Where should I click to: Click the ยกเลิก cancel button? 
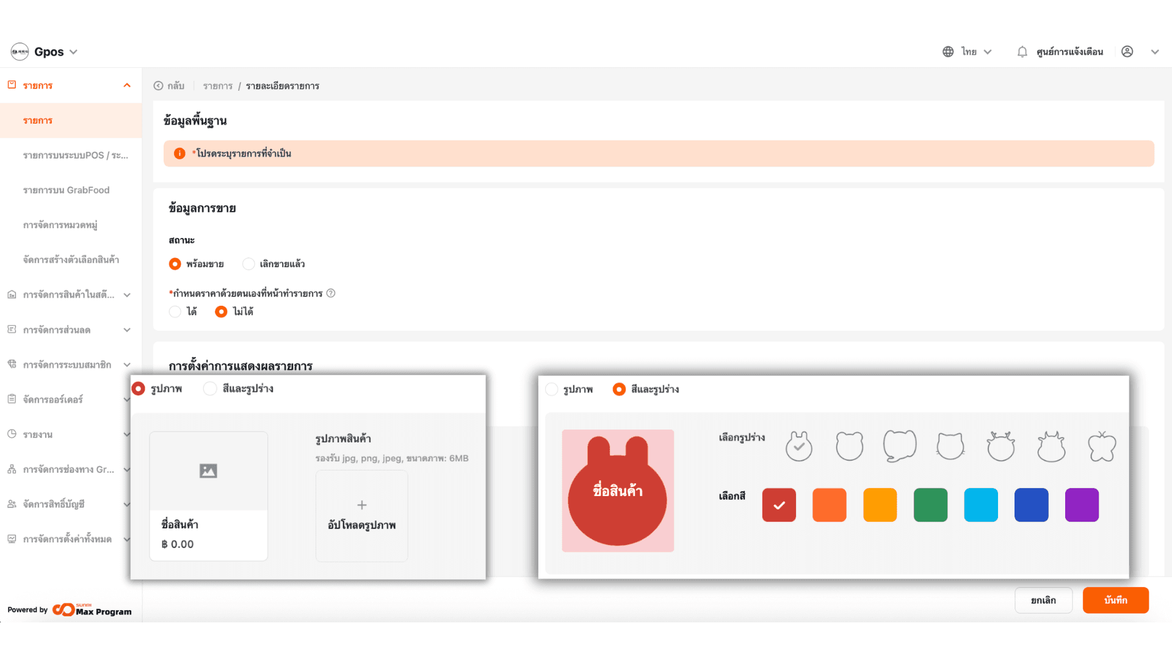(x=1043, y=600)
